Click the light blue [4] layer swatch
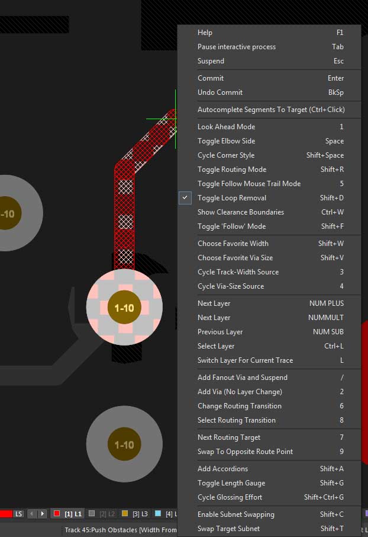The height and width of the screenshot is (537, 368). point(158,513)
